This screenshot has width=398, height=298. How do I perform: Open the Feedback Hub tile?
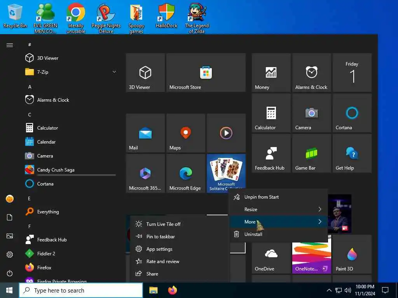click(271, 153)
